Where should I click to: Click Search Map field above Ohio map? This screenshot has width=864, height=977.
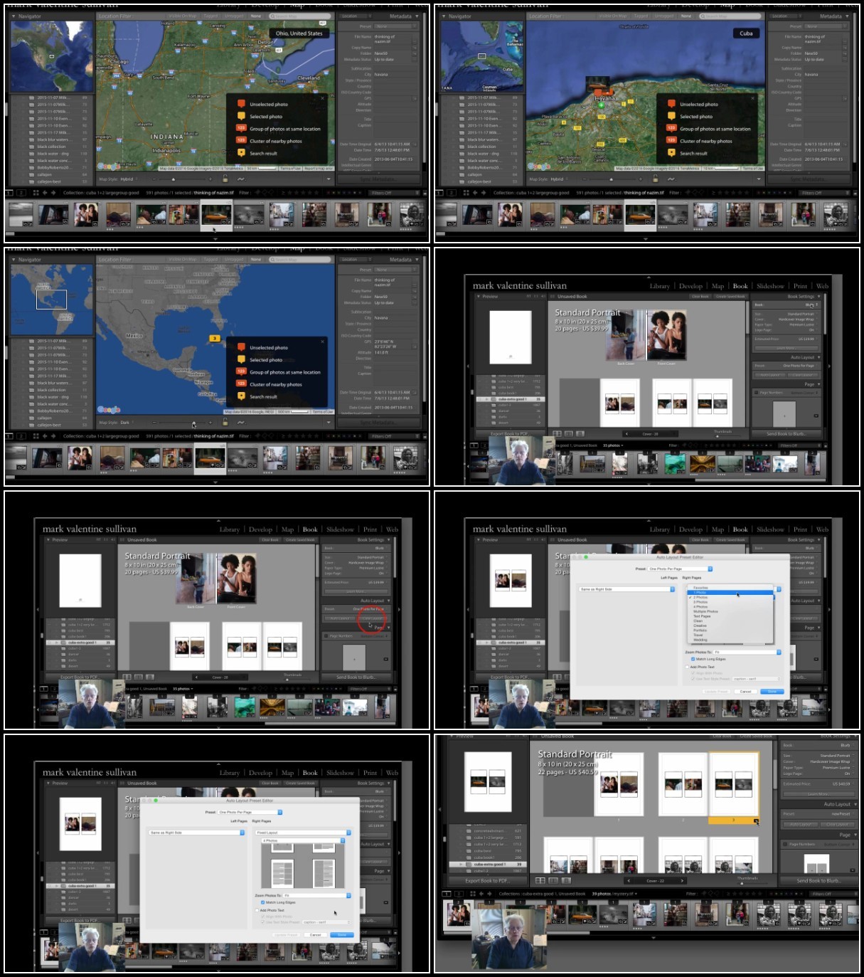300,16
